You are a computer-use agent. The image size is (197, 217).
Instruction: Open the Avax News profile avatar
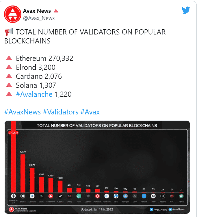[x=13, y=14]
